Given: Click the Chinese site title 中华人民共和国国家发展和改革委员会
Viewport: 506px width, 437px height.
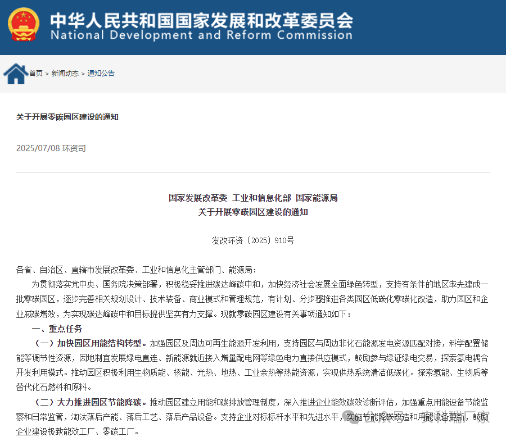Looking at the screenshot, I should 201,20.
